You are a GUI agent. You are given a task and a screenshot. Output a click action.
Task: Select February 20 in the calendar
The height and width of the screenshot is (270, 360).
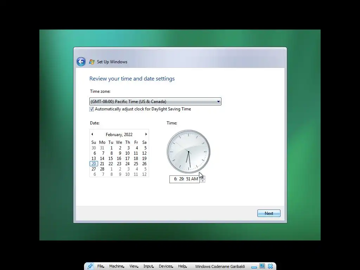pyautogui.click(x=94, y=164)
